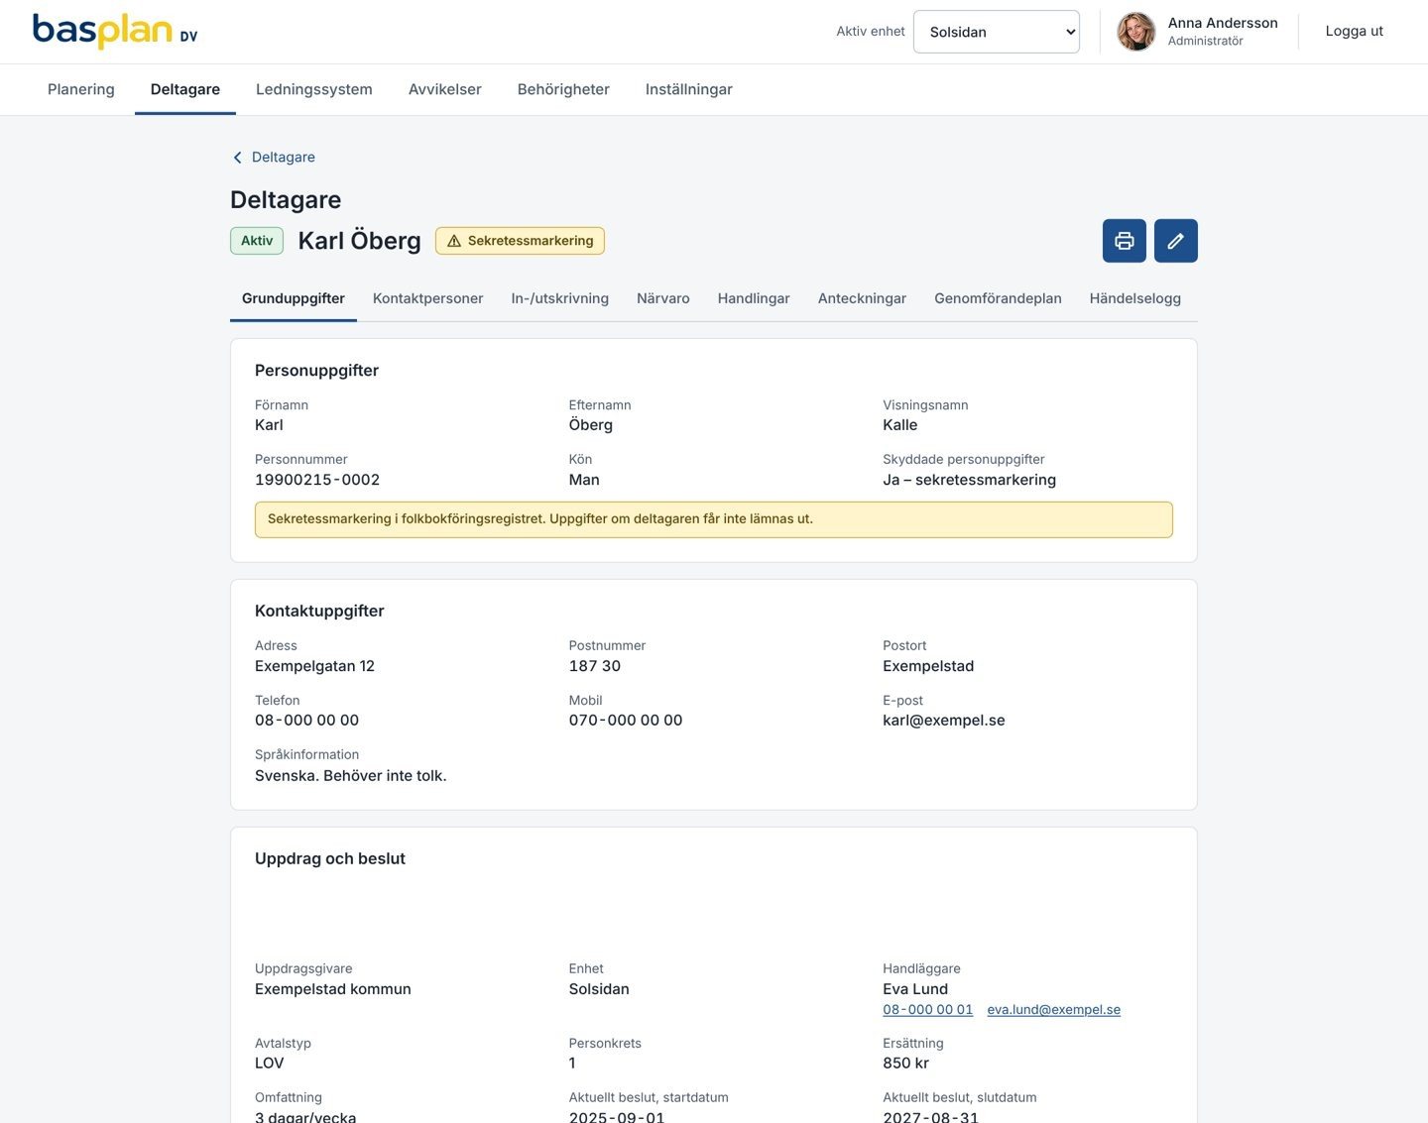Click the basplan logo

(x=115, y=32)
